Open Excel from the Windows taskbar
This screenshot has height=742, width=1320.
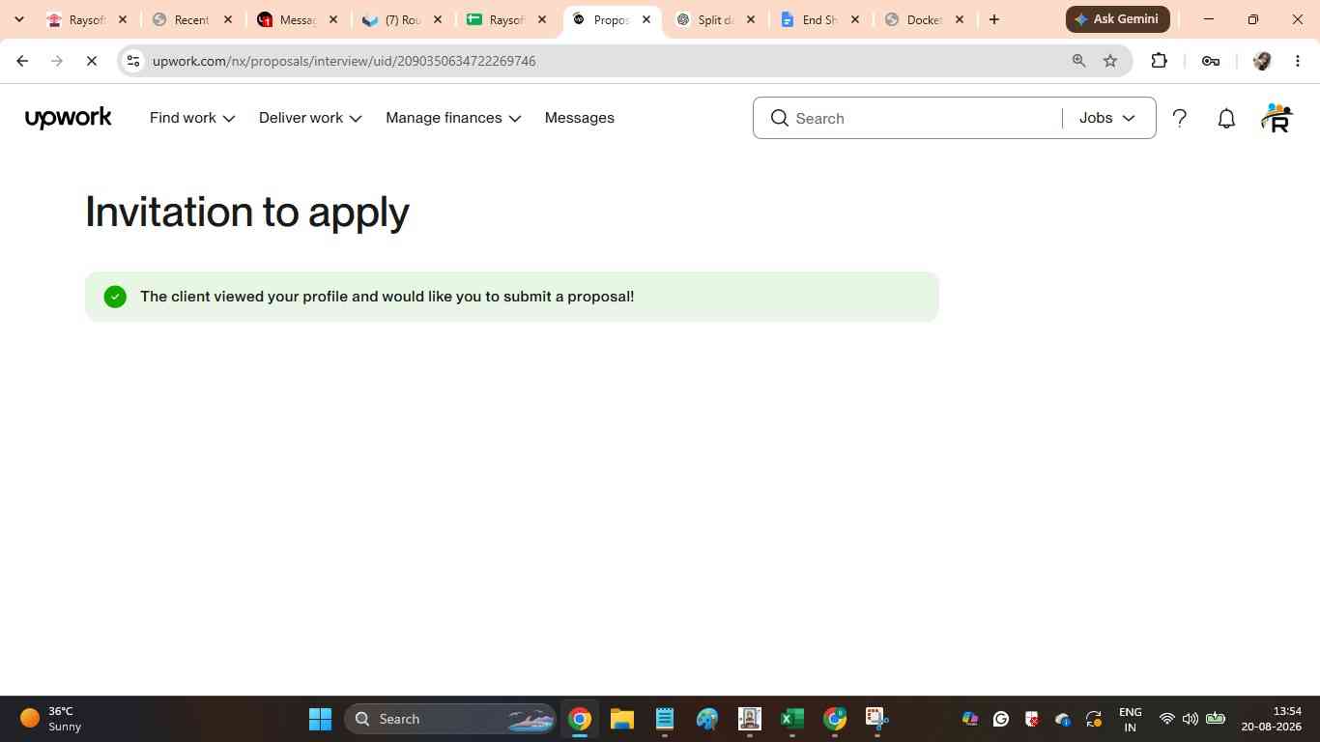(791, 719)
